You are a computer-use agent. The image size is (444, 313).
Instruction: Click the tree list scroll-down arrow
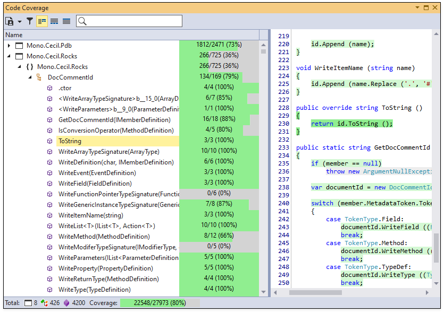point(263,292)
